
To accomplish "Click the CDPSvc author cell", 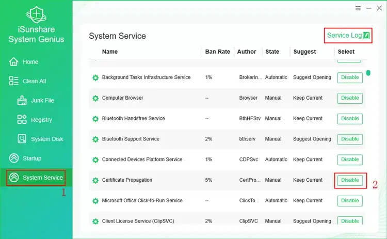I will [249, 160].
